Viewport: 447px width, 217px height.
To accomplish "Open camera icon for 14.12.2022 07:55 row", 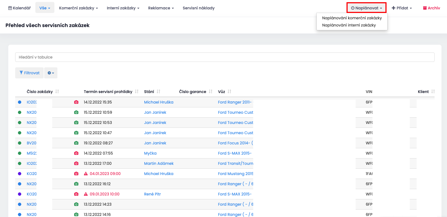I will tap(76, 153).
